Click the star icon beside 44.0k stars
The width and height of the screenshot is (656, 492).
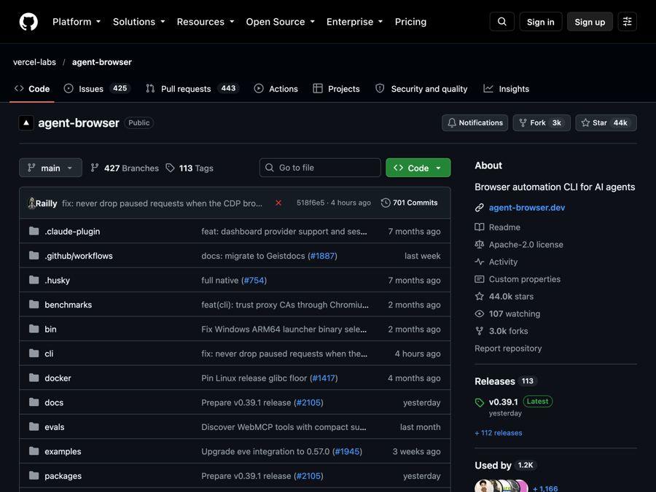tap(480, 296)
